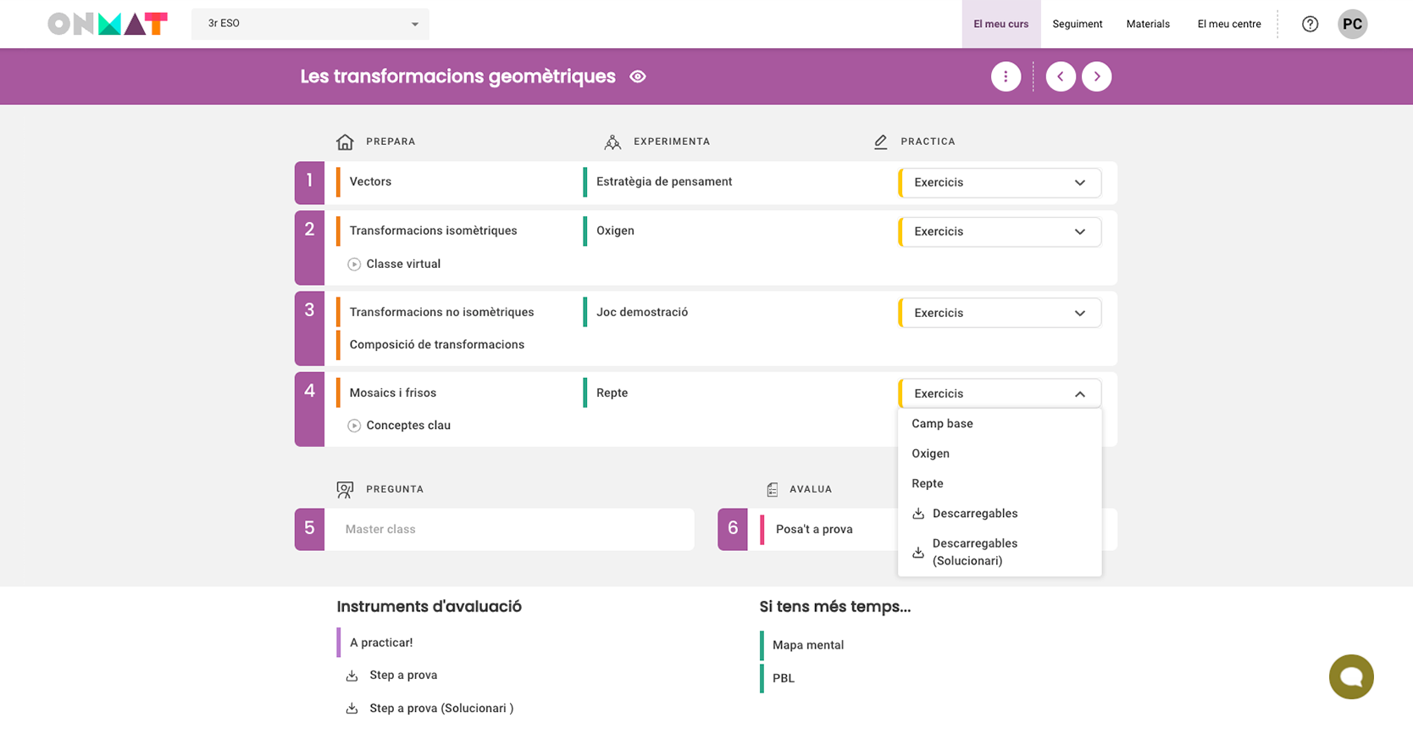This screenshot has width=1413, height=729.
Task: Open the chat bubble widget
Action: tap(1350, 676)
